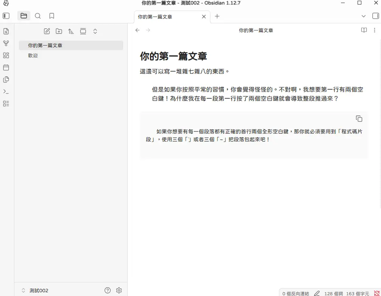Create a new note with the pencil icon
The image size is (381, 296).
tap(47, 31)
